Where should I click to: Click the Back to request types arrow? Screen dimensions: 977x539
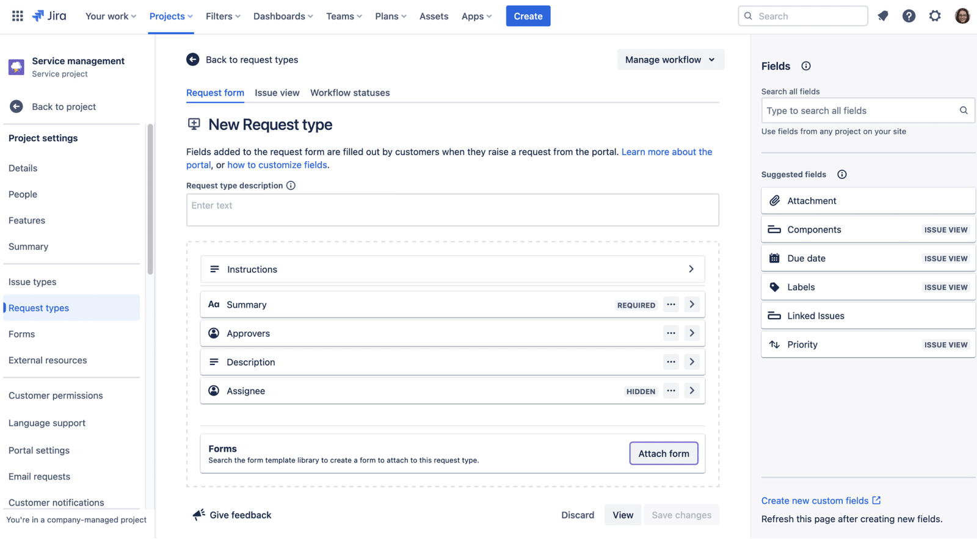coord(193,59)
